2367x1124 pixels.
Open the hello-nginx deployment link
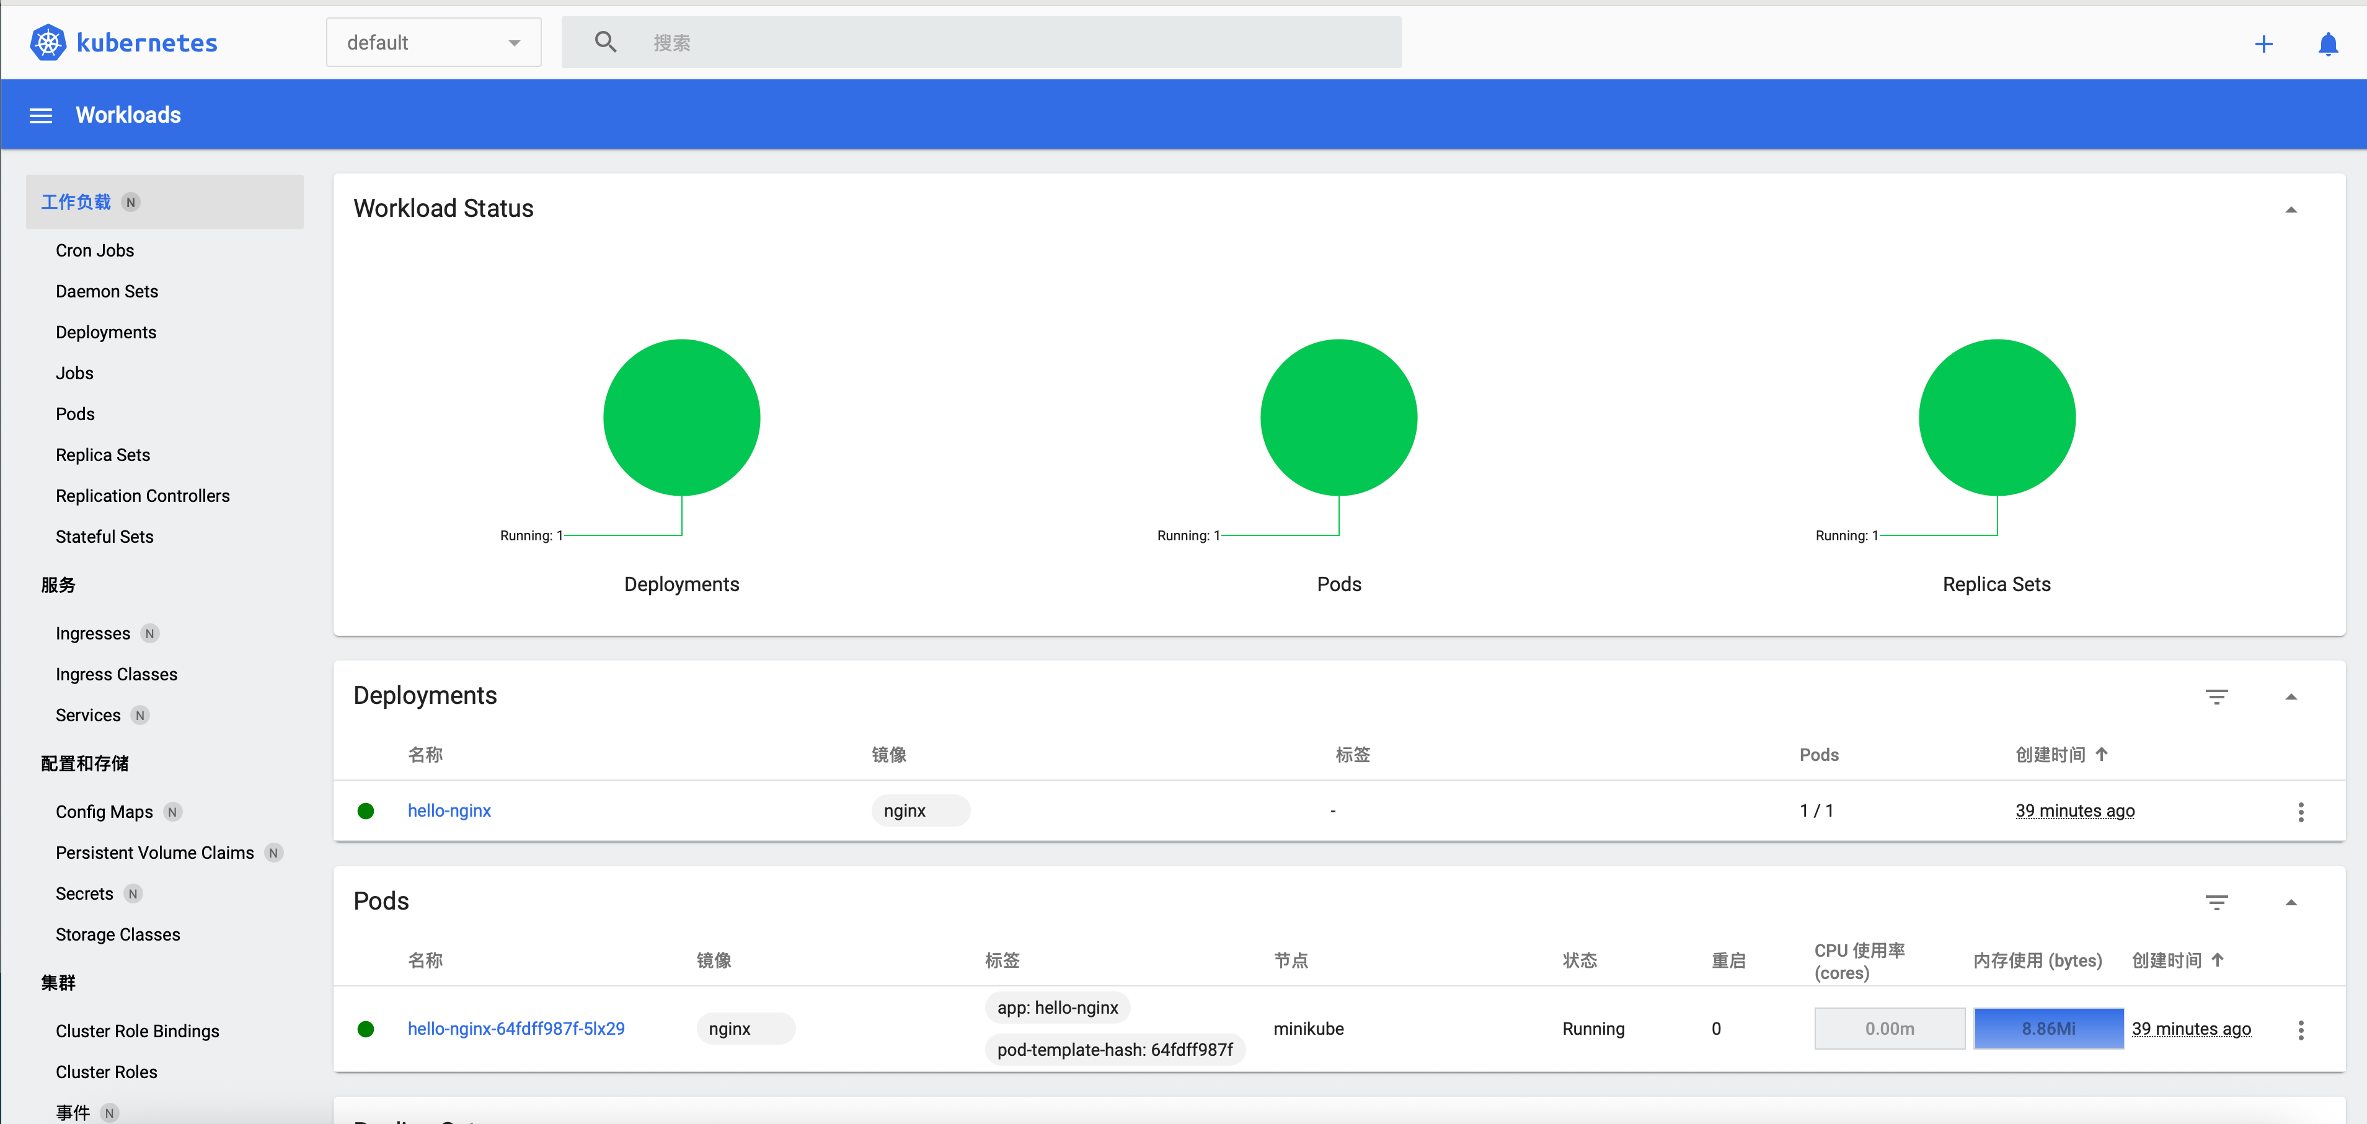pos(449,811)
